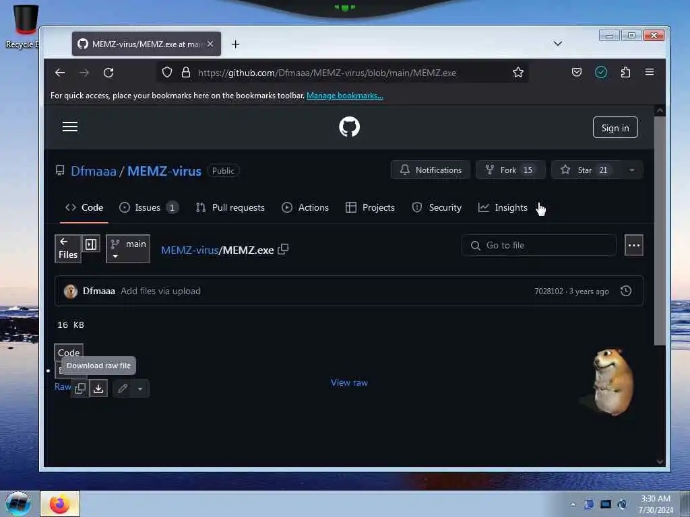Open the Projects tab
This screenshot has width=690, height=517.
(370, 207)
